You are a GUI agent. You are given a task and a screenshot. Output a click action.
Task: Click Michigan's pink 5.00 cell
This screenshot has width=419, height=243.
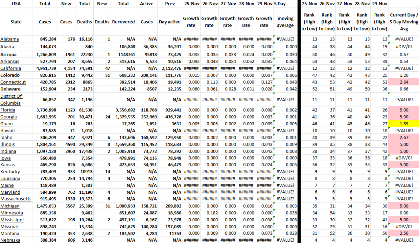coord(404,206)
